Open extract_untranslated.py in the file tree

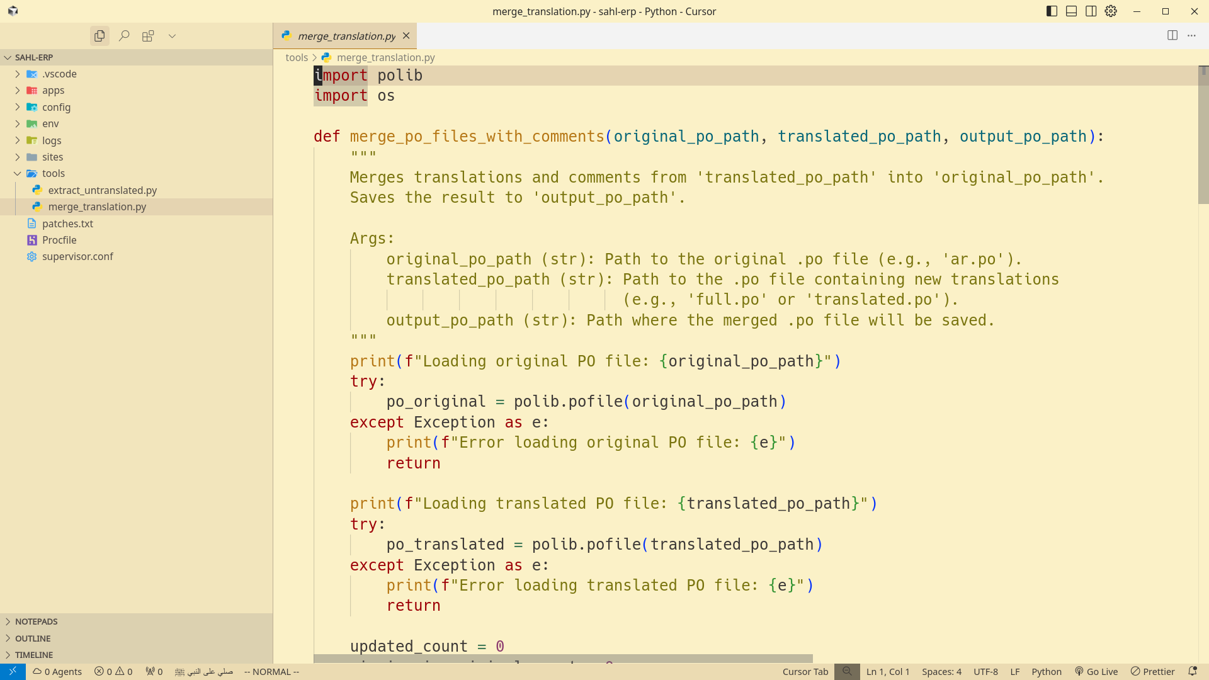[x=102, y=190]
